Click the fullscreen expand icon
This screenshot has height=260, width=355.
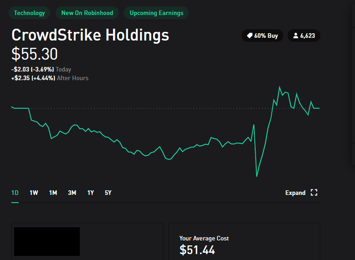[x=314, y=193]
